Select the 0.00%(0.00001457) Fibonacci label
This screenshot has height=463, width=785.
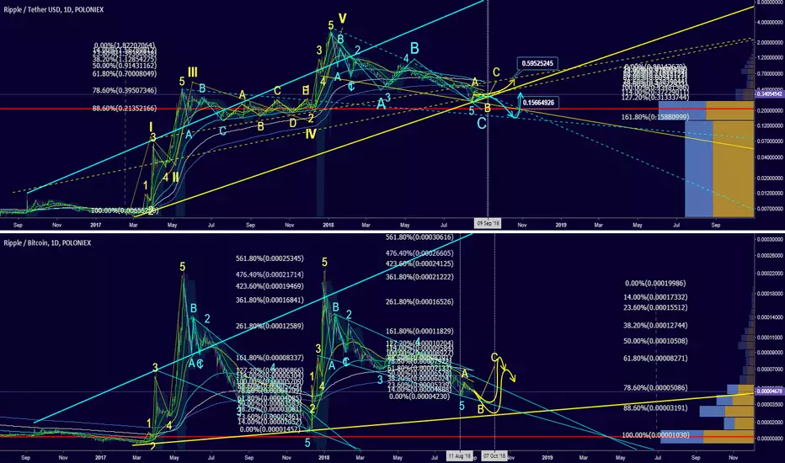tap(270, 429)
